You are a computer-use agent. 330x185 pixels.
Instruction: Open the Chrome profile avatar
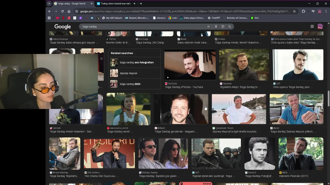click(320, 11)
